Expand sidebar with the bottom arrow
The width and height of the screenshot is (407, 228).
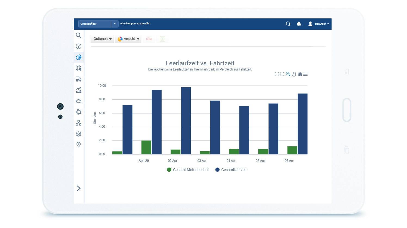79,188
